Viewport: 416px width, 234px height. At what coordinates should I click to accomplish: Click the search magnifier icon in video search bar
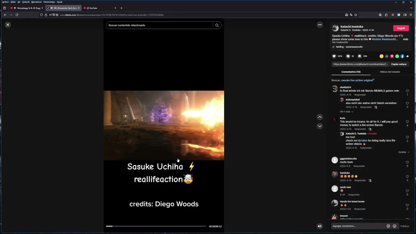pyautogui.click(x=217, y=25)
